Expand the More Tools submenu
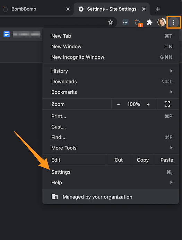Viewport: 182px width, 240px height. (x=111, y=148)
